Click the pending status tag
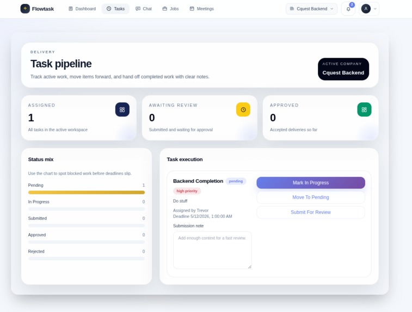Screen dimensions: 412x312 (236, 181)
